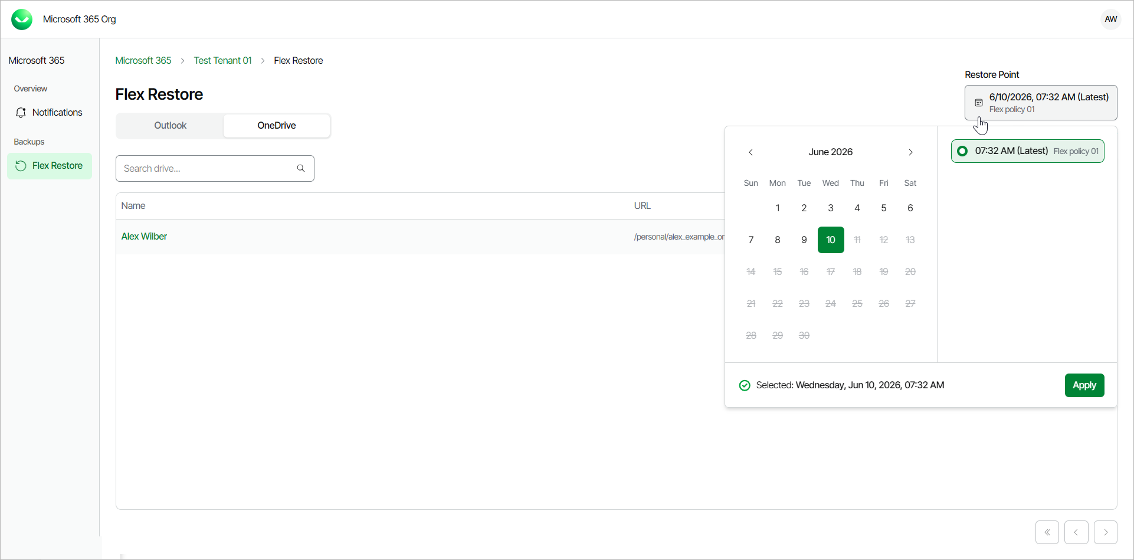Screen dimensions: 1134x560
Task: Open Flex Restore in the sidebar
Action: 50,166
